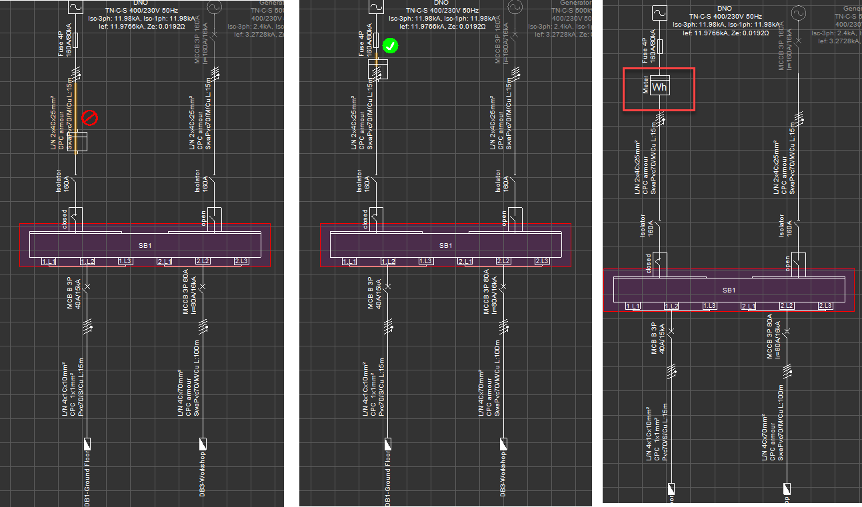Viewport: 862px width, 507px height.
Task: Select the SB1 switchboard busbar in right diagram
Action: [x=729, y=290]
